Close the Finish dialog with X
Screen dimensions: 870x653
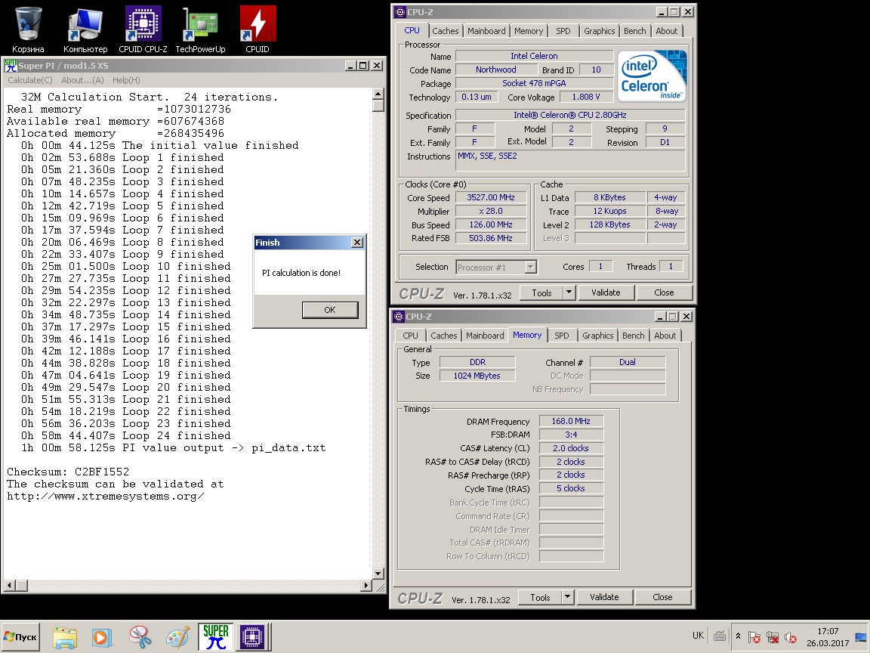tap(357, 243)
